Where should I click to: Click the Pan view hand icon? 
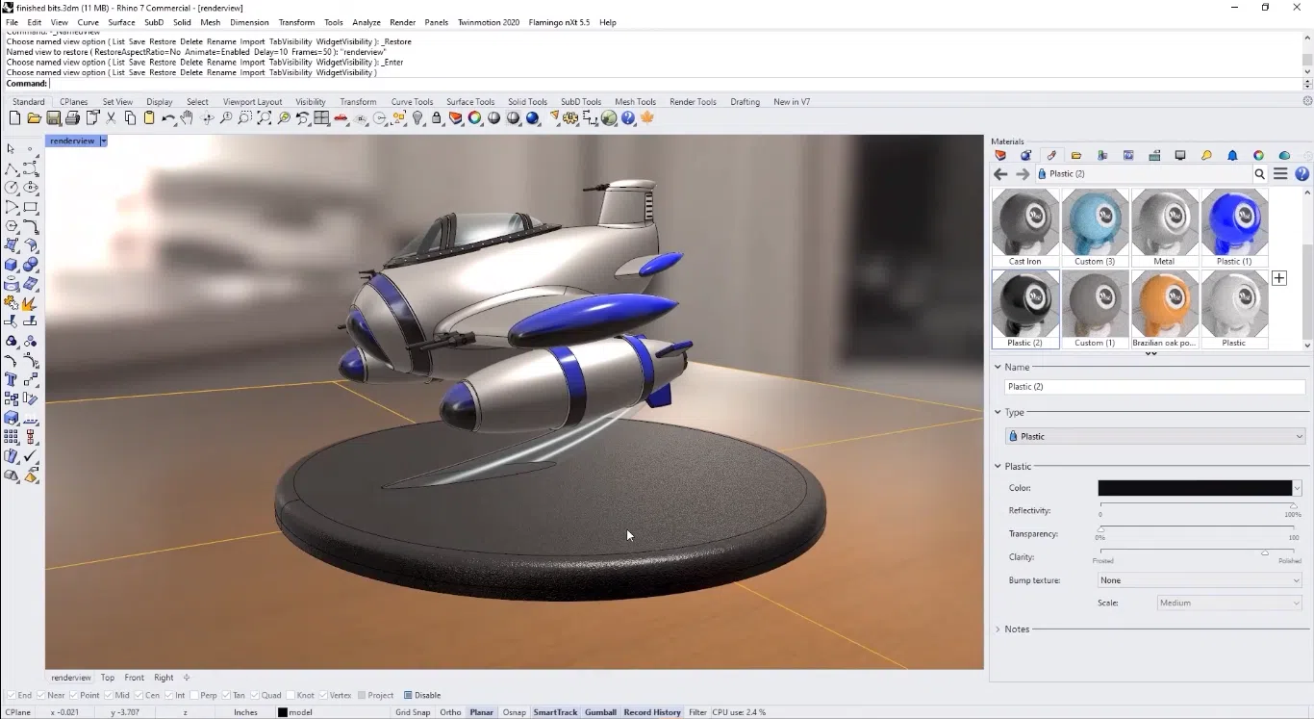point(187,118)
